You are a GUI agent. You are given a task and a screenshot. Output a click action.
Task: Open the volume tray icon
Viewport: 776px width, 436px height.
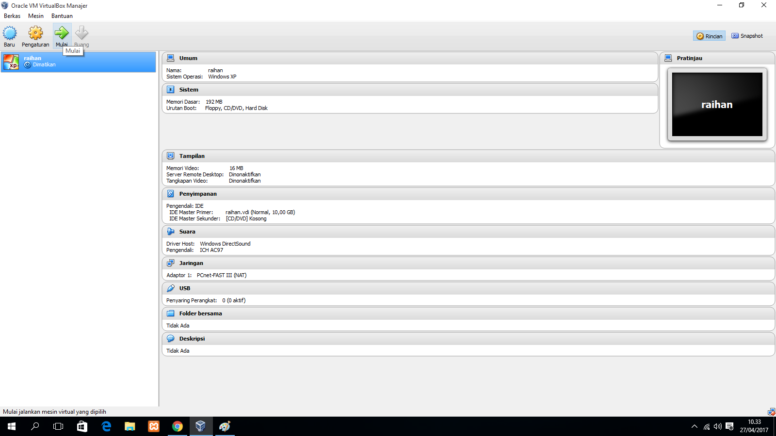tap(718, 427)
